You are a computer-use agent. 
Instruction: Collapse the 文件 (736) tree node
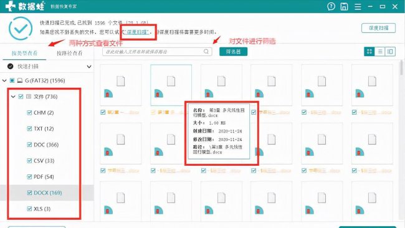click(x=13, y=97)
